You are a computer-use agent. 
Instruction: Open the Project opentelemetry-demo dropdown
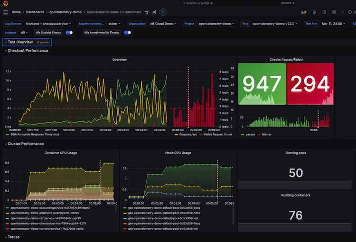pos(216,23)
